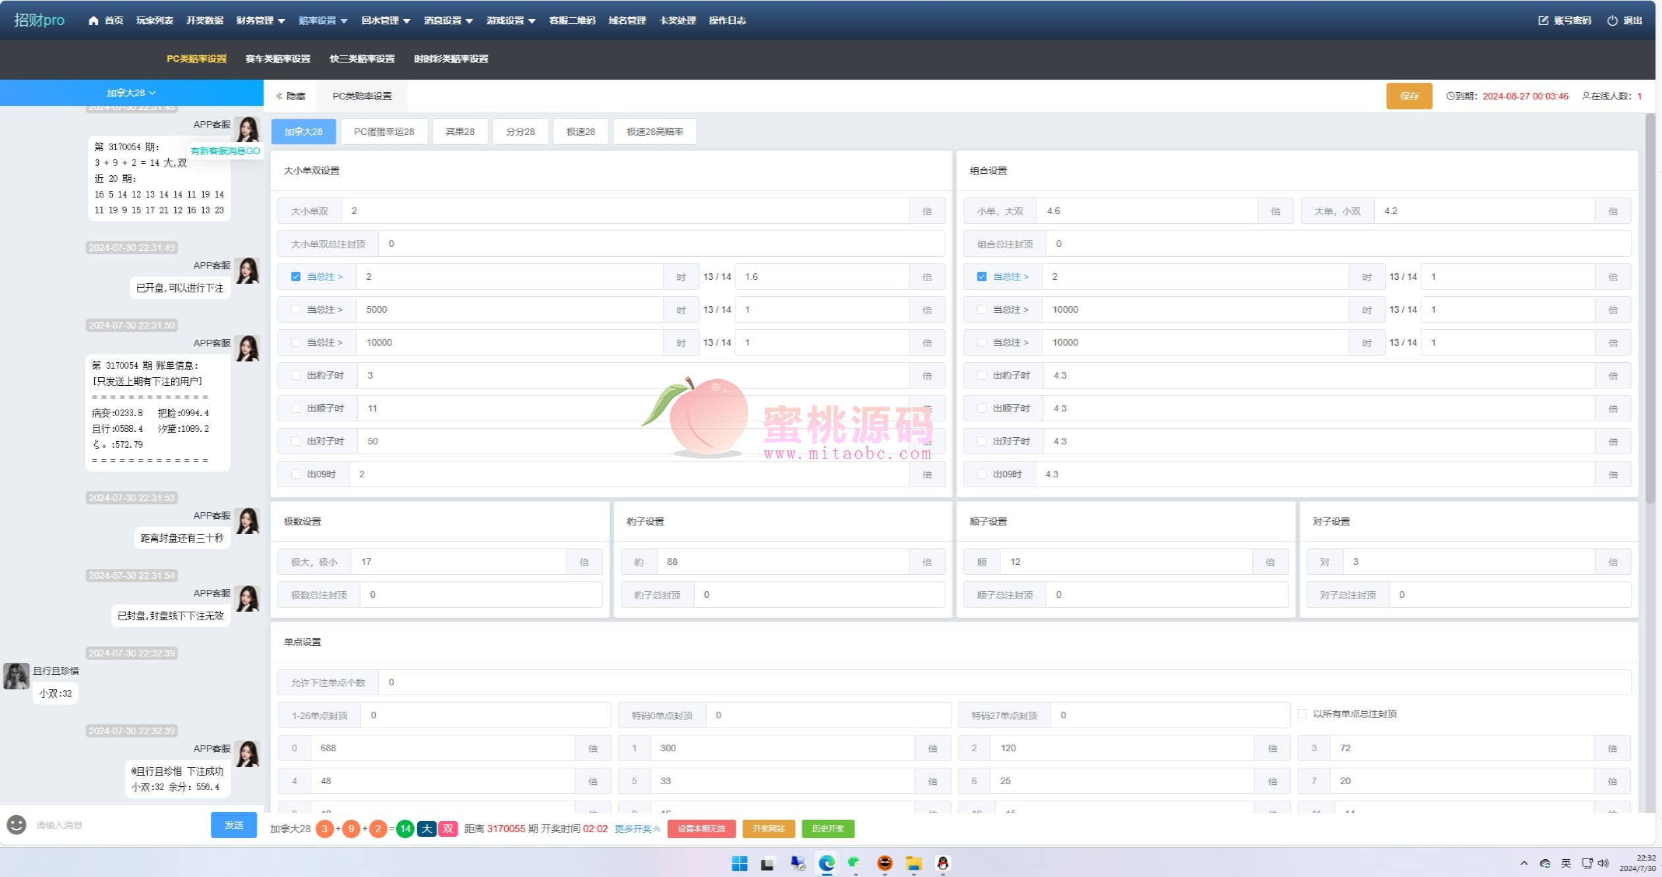
Task: Click the 大小单双 odds input field
Action: (x=625, y=211)
